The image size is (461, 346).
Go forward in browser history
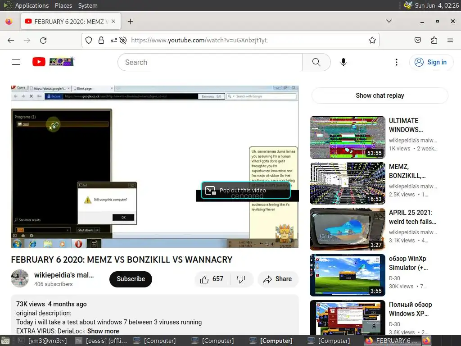click(27, 40)
